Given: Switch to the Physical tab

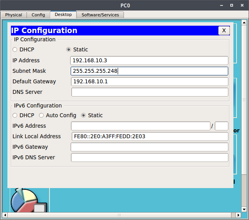Looking at the screenshot, I should coord(14,15).
